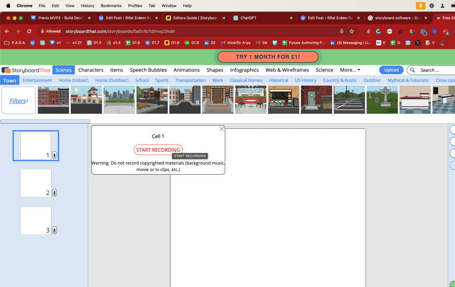This screenshot has width=455, height=287.
Task: Open the Items tab
Action: (117, 70)
